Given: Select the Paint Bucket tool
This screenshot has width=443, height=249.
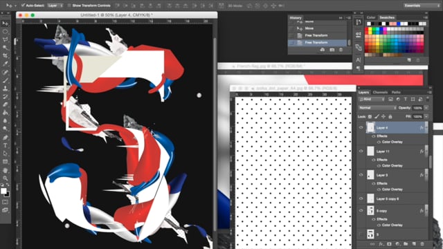Looking at the screenshot, I should [x=5, y=113].
